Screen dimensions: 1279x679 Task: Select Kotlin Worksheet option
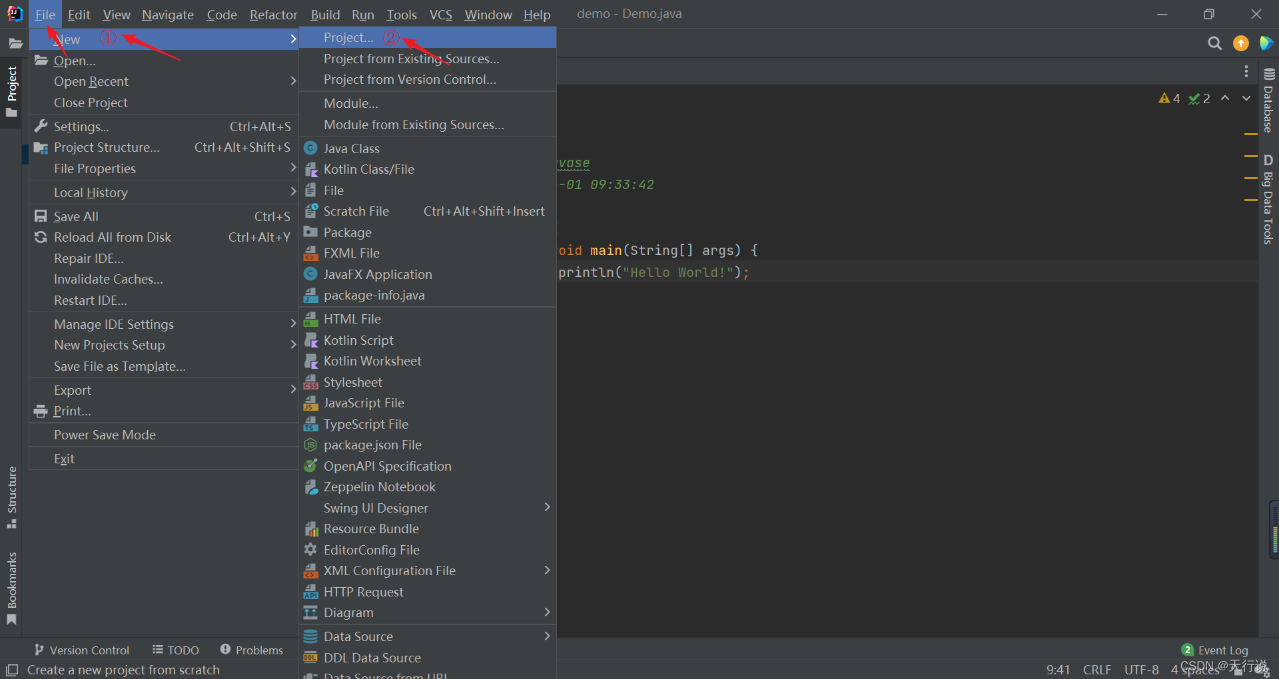428,361
